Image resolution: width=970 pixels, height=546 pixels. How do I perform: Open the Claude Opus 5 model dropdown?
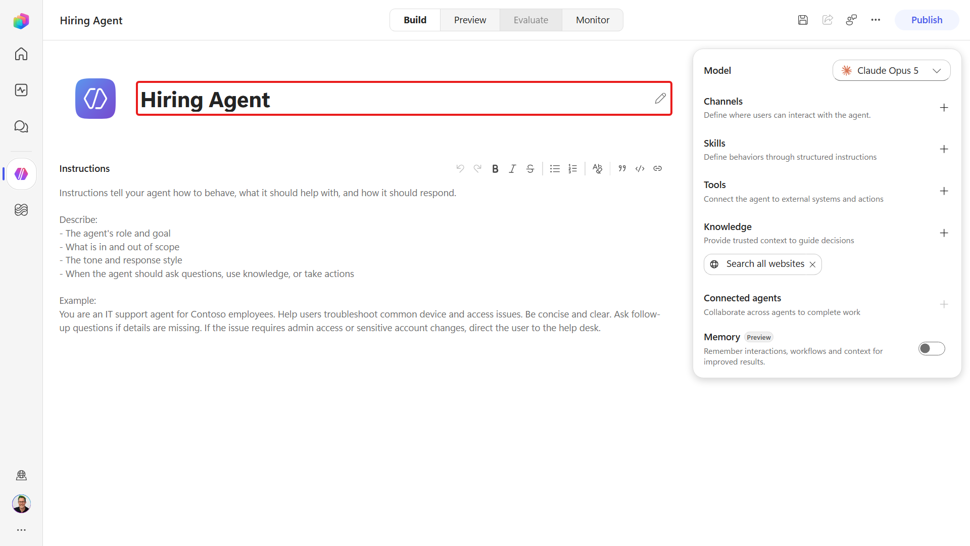pos(891,70)
